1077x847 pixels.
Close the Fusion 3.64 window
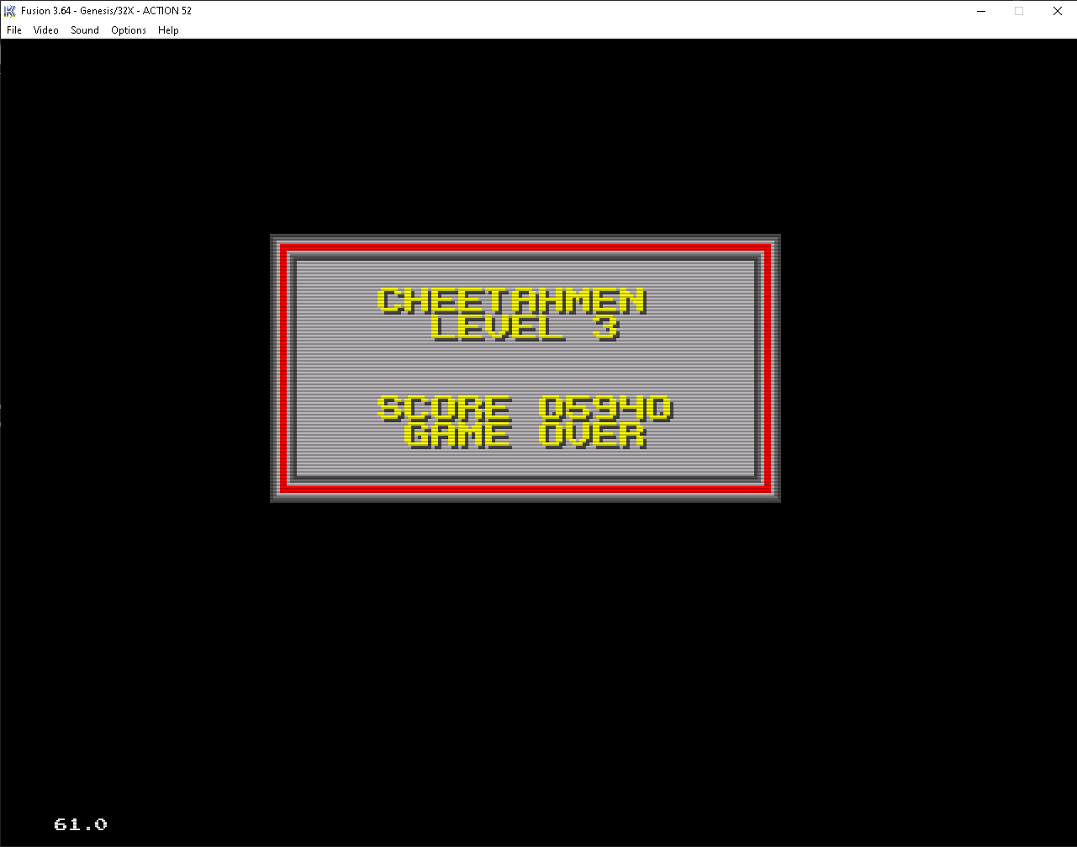(1058, 11)
